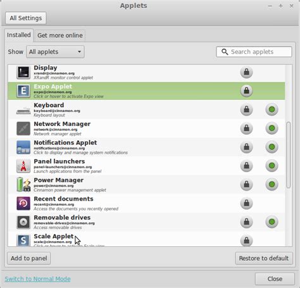300x288 pixels.
Task: Click the Keyboard applet icon
Action: coord(23,111)
